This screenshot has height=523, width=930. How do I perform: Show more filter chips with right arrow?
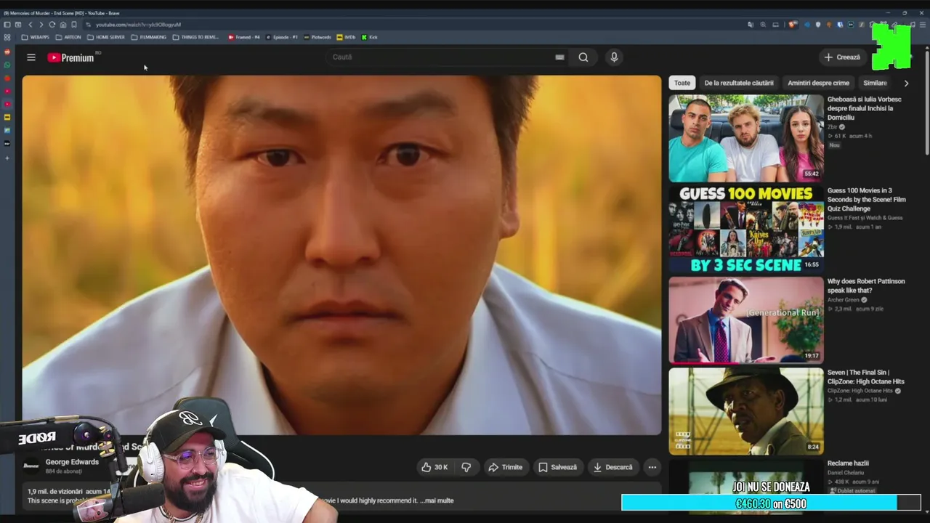pyautogui.click(x=906, y=83)
